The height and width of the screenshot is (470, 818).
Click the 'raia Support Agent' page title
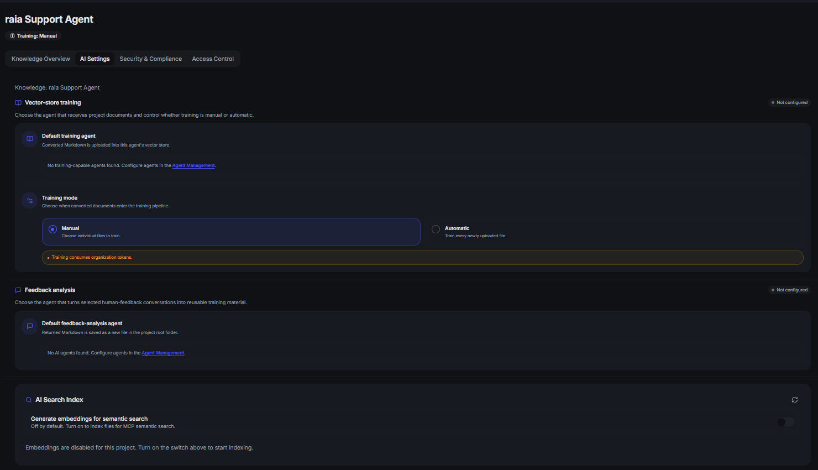click(x=49, y=19)
